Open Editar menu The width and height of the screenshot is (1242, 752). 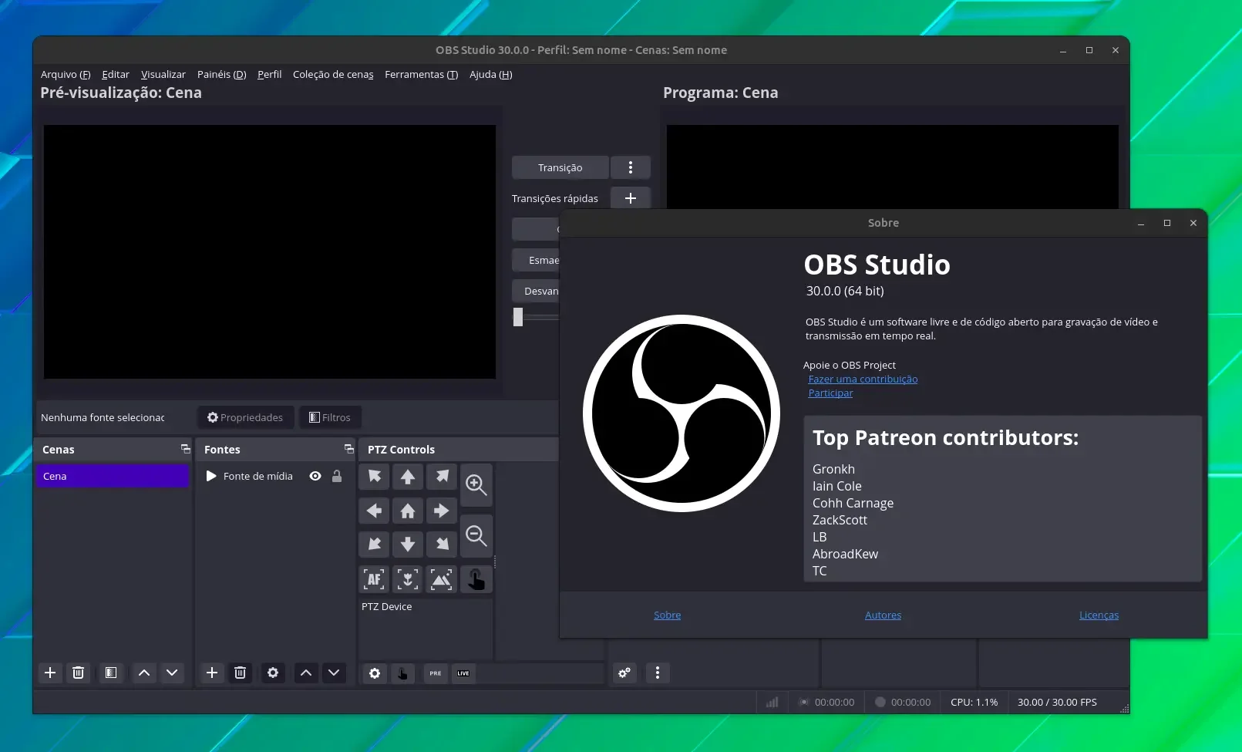(116, 74)
